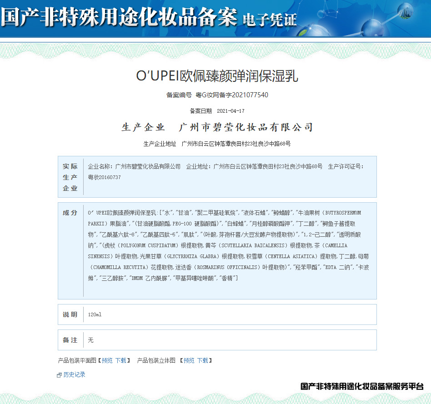Viewport: 431px width, 404px height.
Task: Click the 电子凭证 banner text
Action: click(x=270, y=20)
